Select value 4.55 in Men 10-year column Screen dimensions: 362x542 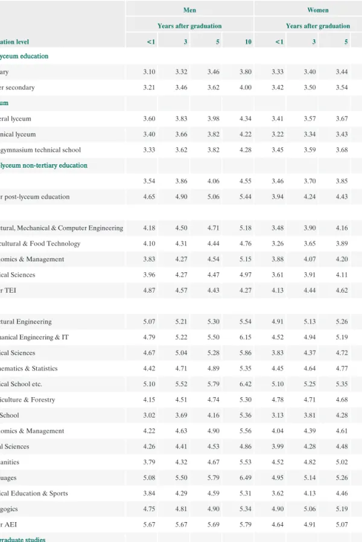245,181
